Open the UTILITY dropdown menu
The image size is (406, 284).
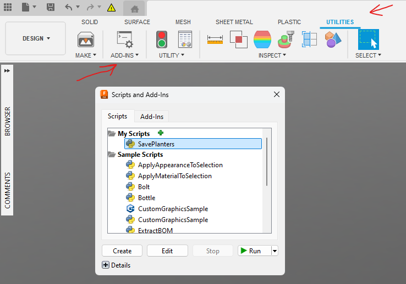(x=172, y=55)
